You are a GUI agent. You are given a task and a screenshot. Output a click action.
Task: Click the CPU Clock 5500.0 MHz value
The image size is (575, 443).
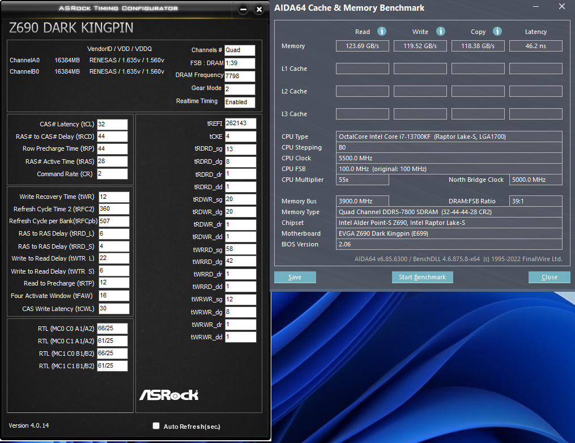click(x=449, y=158)
